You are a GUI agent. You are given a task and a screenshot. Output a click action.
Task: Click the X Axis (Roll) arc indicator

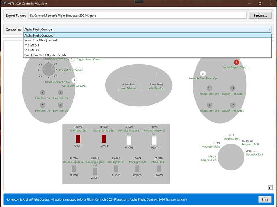[x=130, y=85]
